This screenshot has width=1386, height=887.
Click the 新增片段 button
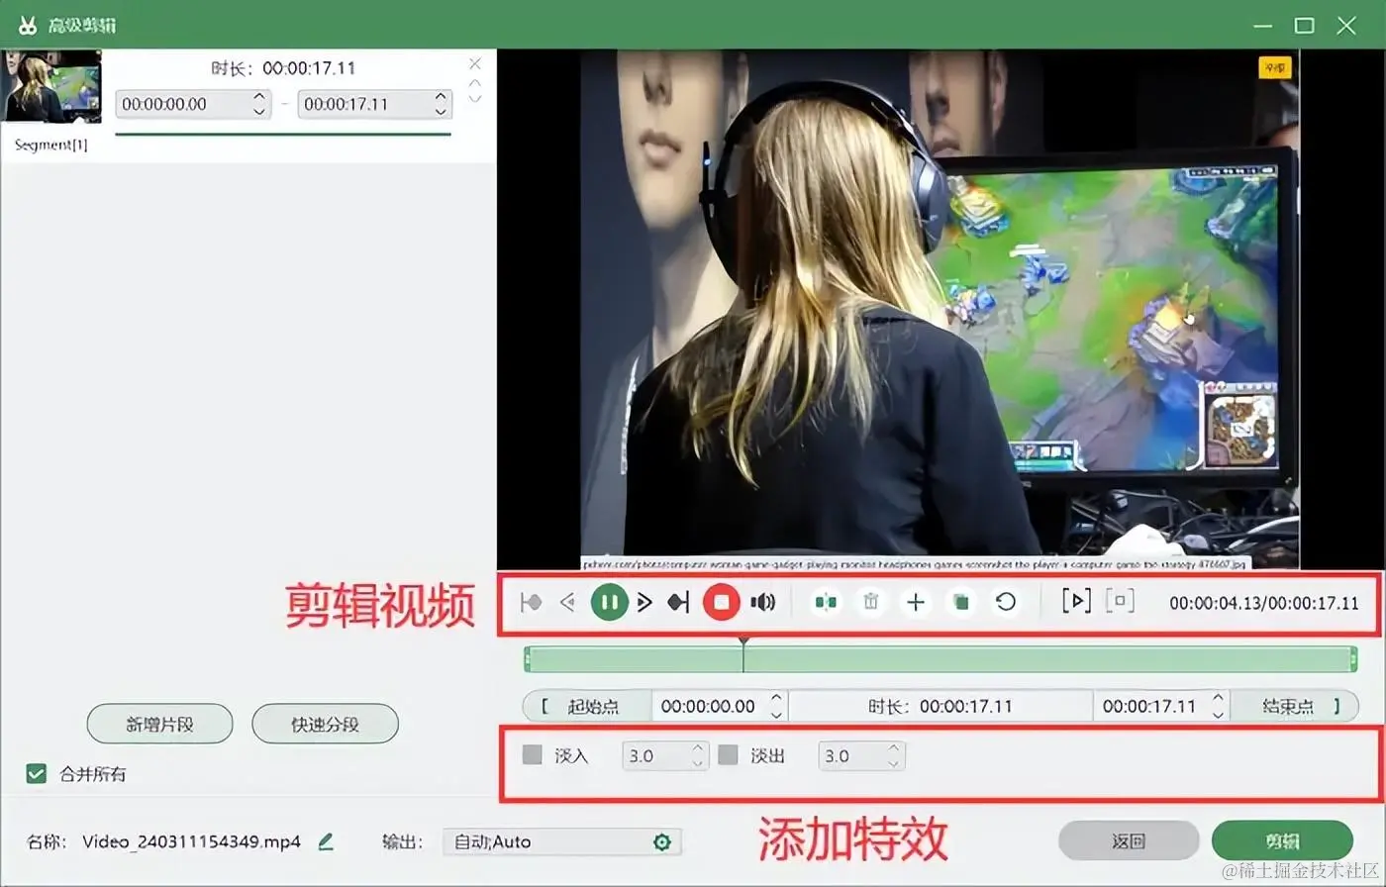(x=160, y=724)
